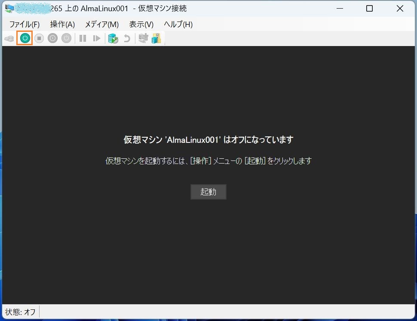Click the Save state toolbar icon
Screen dimensions: 417x321
(x=67, y=38)
